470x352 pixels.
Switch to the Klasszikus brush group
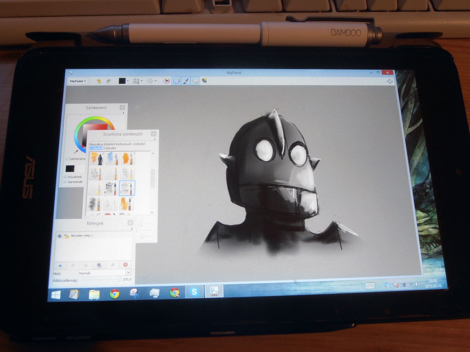[97, 144]
